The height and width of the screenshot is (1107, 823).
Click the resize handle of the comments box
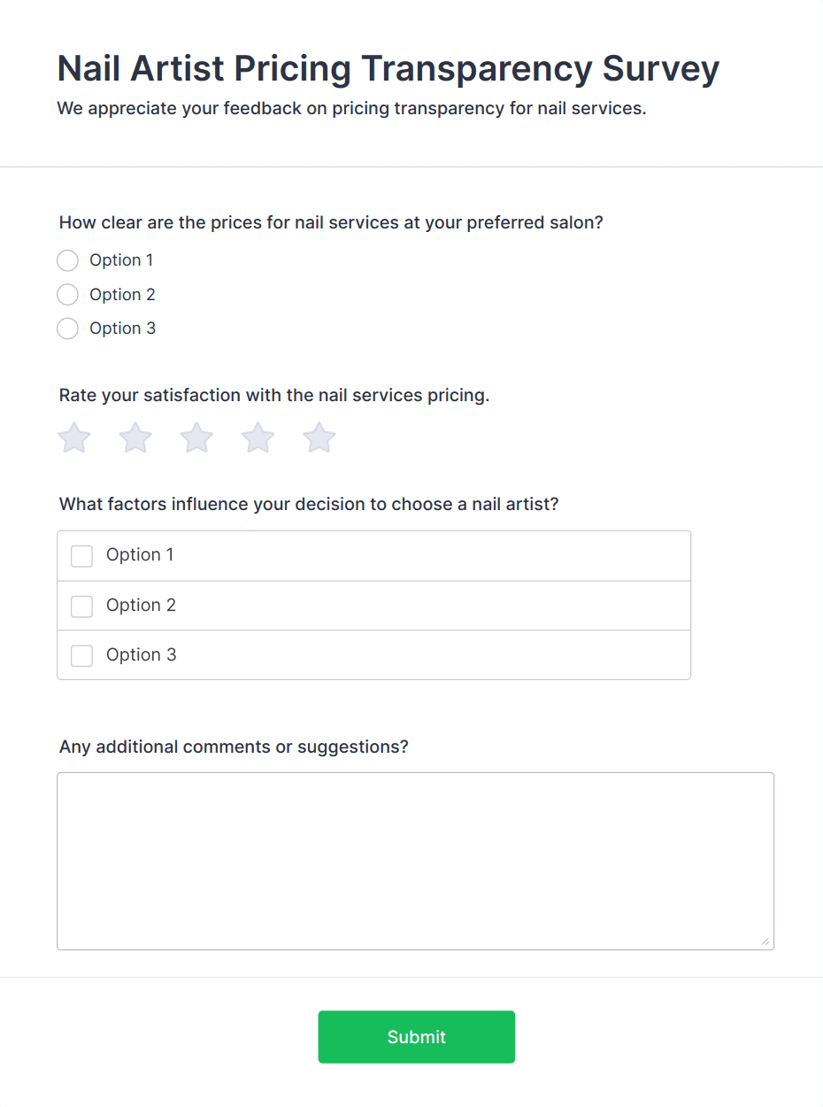[765, 941]
